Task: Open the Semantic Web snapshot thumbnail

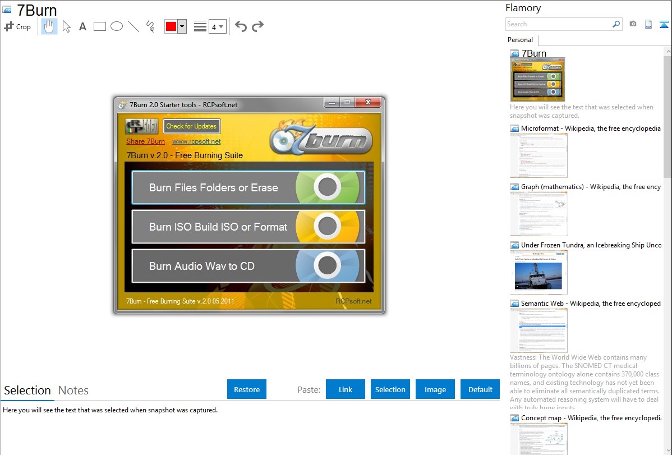Action: click(538, 330)
